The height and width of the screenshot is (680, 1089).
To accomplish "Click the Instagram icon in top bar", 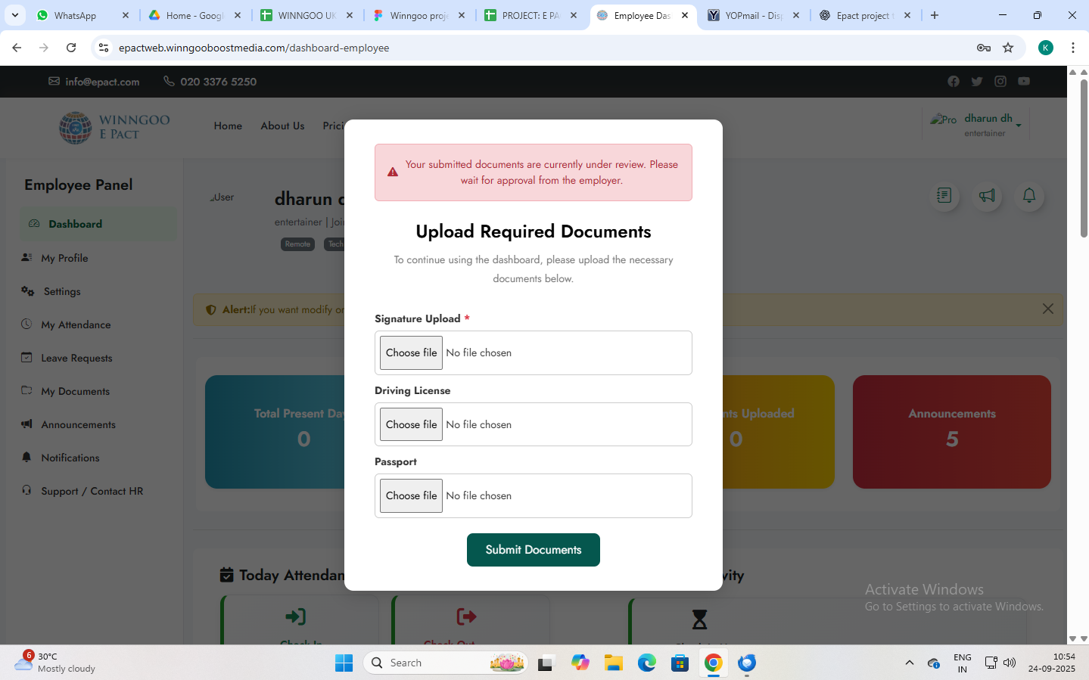I will pos(1000,82).
